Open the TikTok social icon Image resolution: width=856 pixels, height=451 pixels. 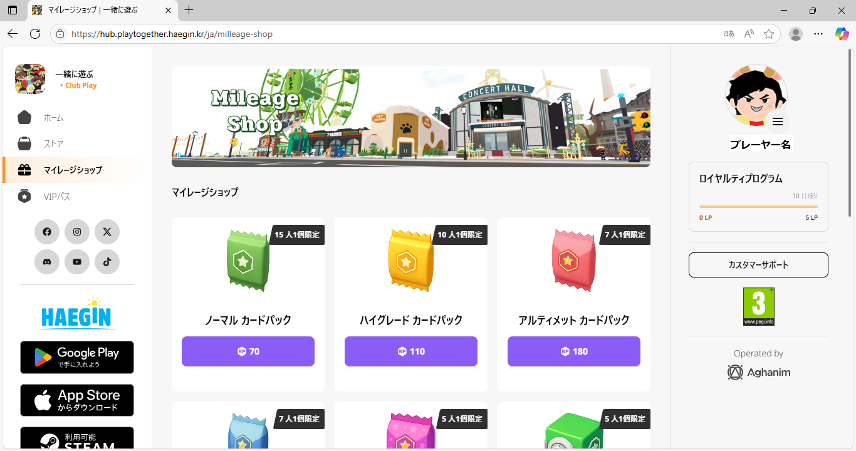pyautogui.click(x=107, y=262)
